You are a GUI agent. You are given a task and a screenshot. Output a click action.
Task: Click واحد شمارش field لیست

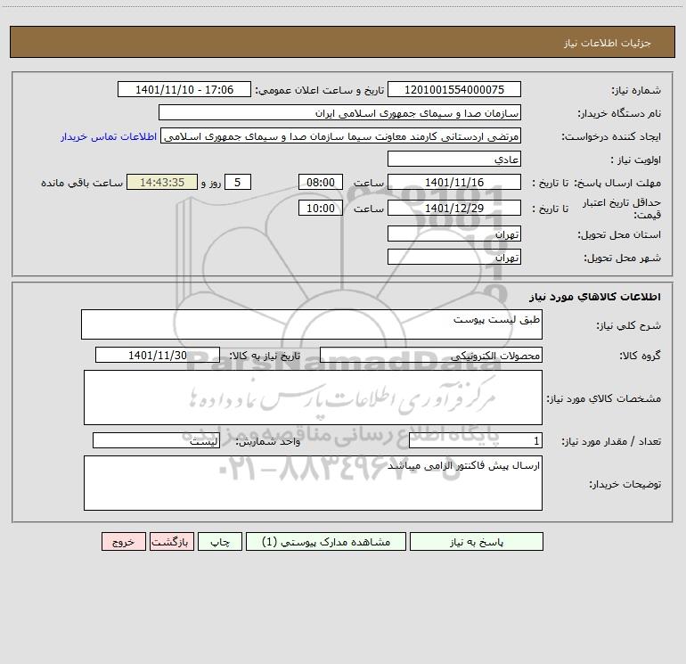[x=156, y=440]
